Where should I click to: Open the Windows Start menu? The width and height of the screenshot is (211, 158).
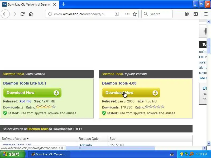pos(12,154)
